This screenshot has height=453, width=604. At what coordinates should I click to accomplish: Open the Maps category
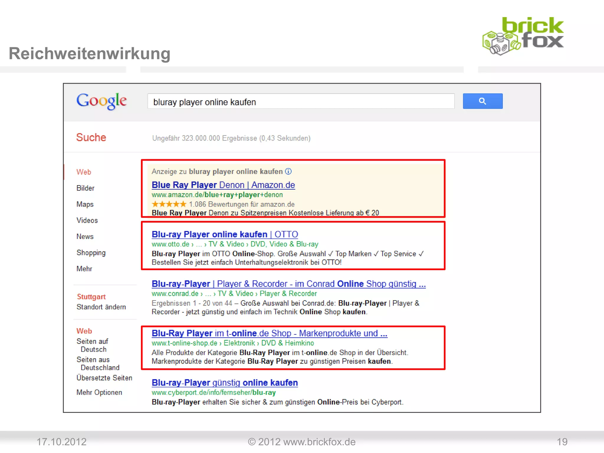[85, 204]
